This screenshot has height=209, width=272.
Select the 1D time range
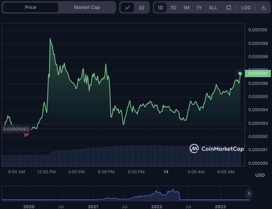coord(160,8)
